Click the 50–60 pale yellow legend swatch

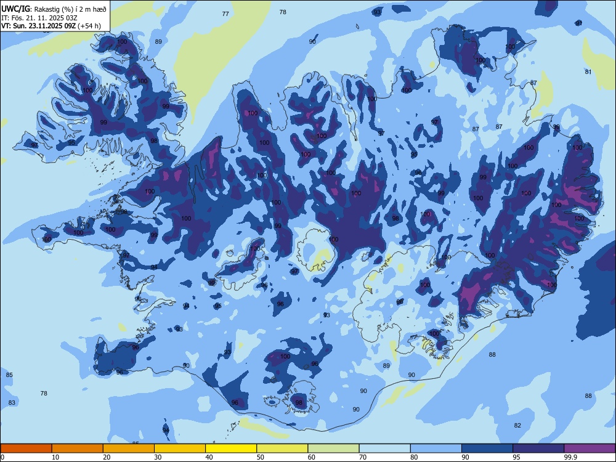tap(282, 448)
